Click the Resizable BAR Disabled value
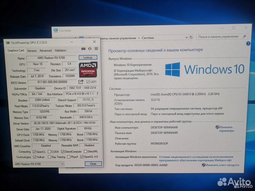This screenshot has height=191, width=255. [x=89, y=145]
